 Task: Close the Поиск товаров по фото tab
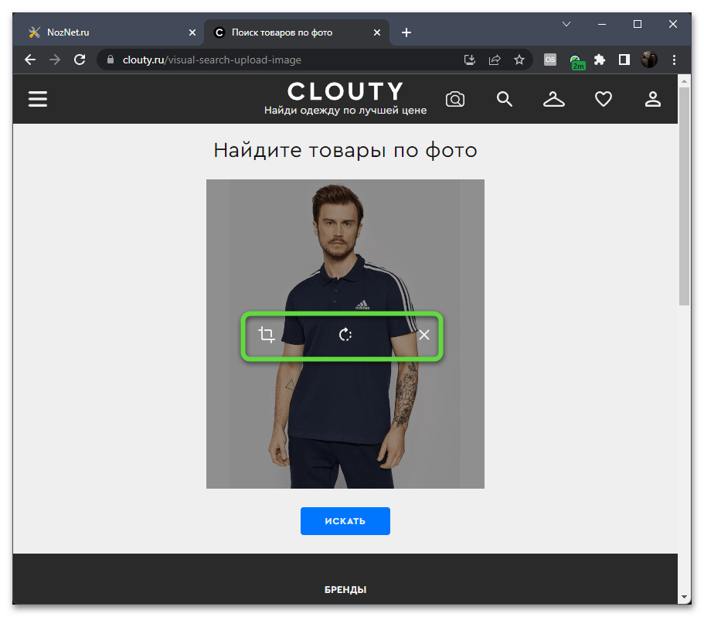(x=377, y=32)
